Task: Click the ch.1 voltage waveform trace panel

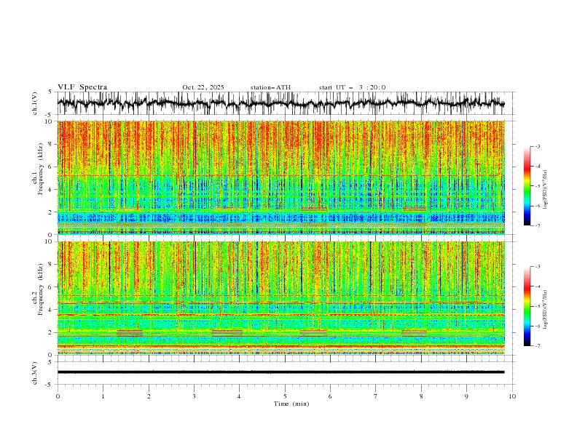Action: click(x=286, y=103)
